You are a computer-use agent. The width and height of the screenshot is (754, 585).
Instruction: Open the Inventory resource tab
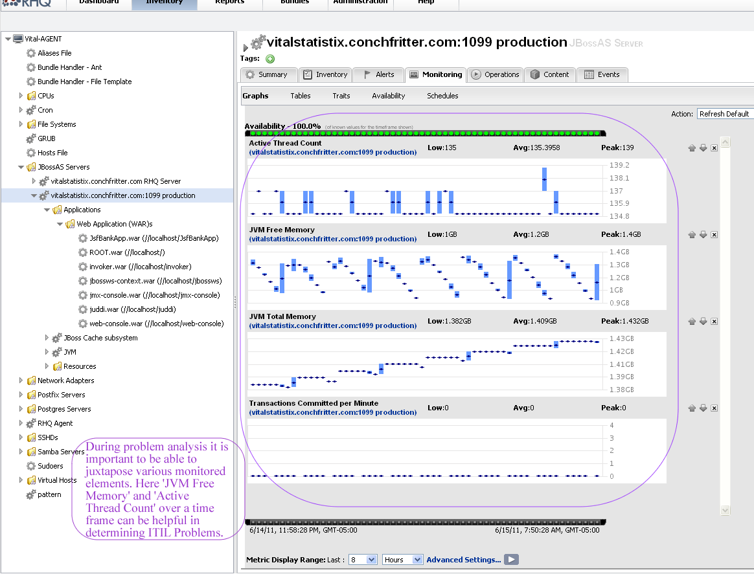pos(325,74)
